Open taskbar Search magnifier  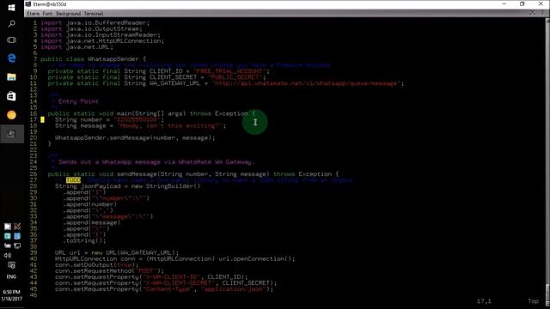(11, 23)
